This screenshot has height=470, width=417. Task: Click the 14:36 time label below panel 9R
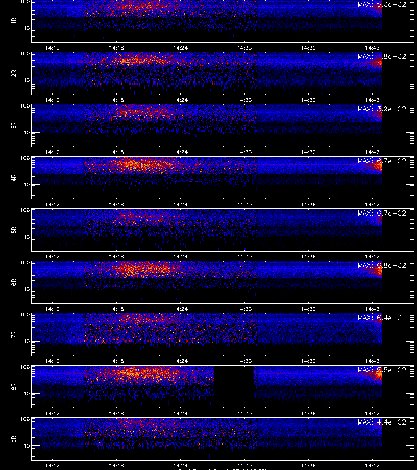(309, 465)
